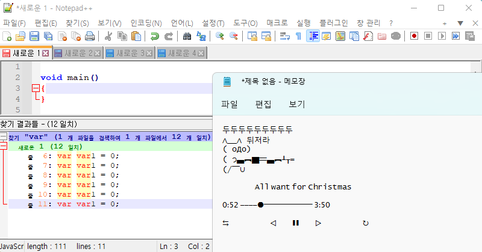Open the 편집 menu in 메모장 window
Screen dimensions: 482x252
[263, 104]
